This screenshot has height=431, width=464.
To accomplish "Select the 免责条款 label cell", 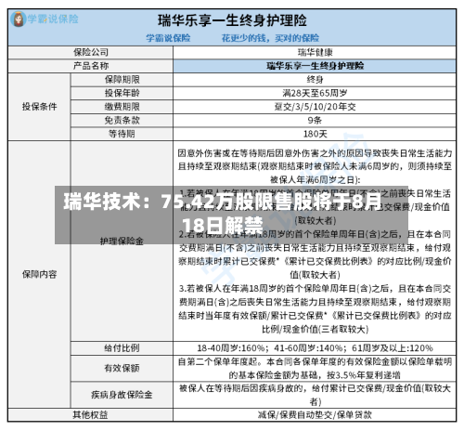I will click(122, 120).
